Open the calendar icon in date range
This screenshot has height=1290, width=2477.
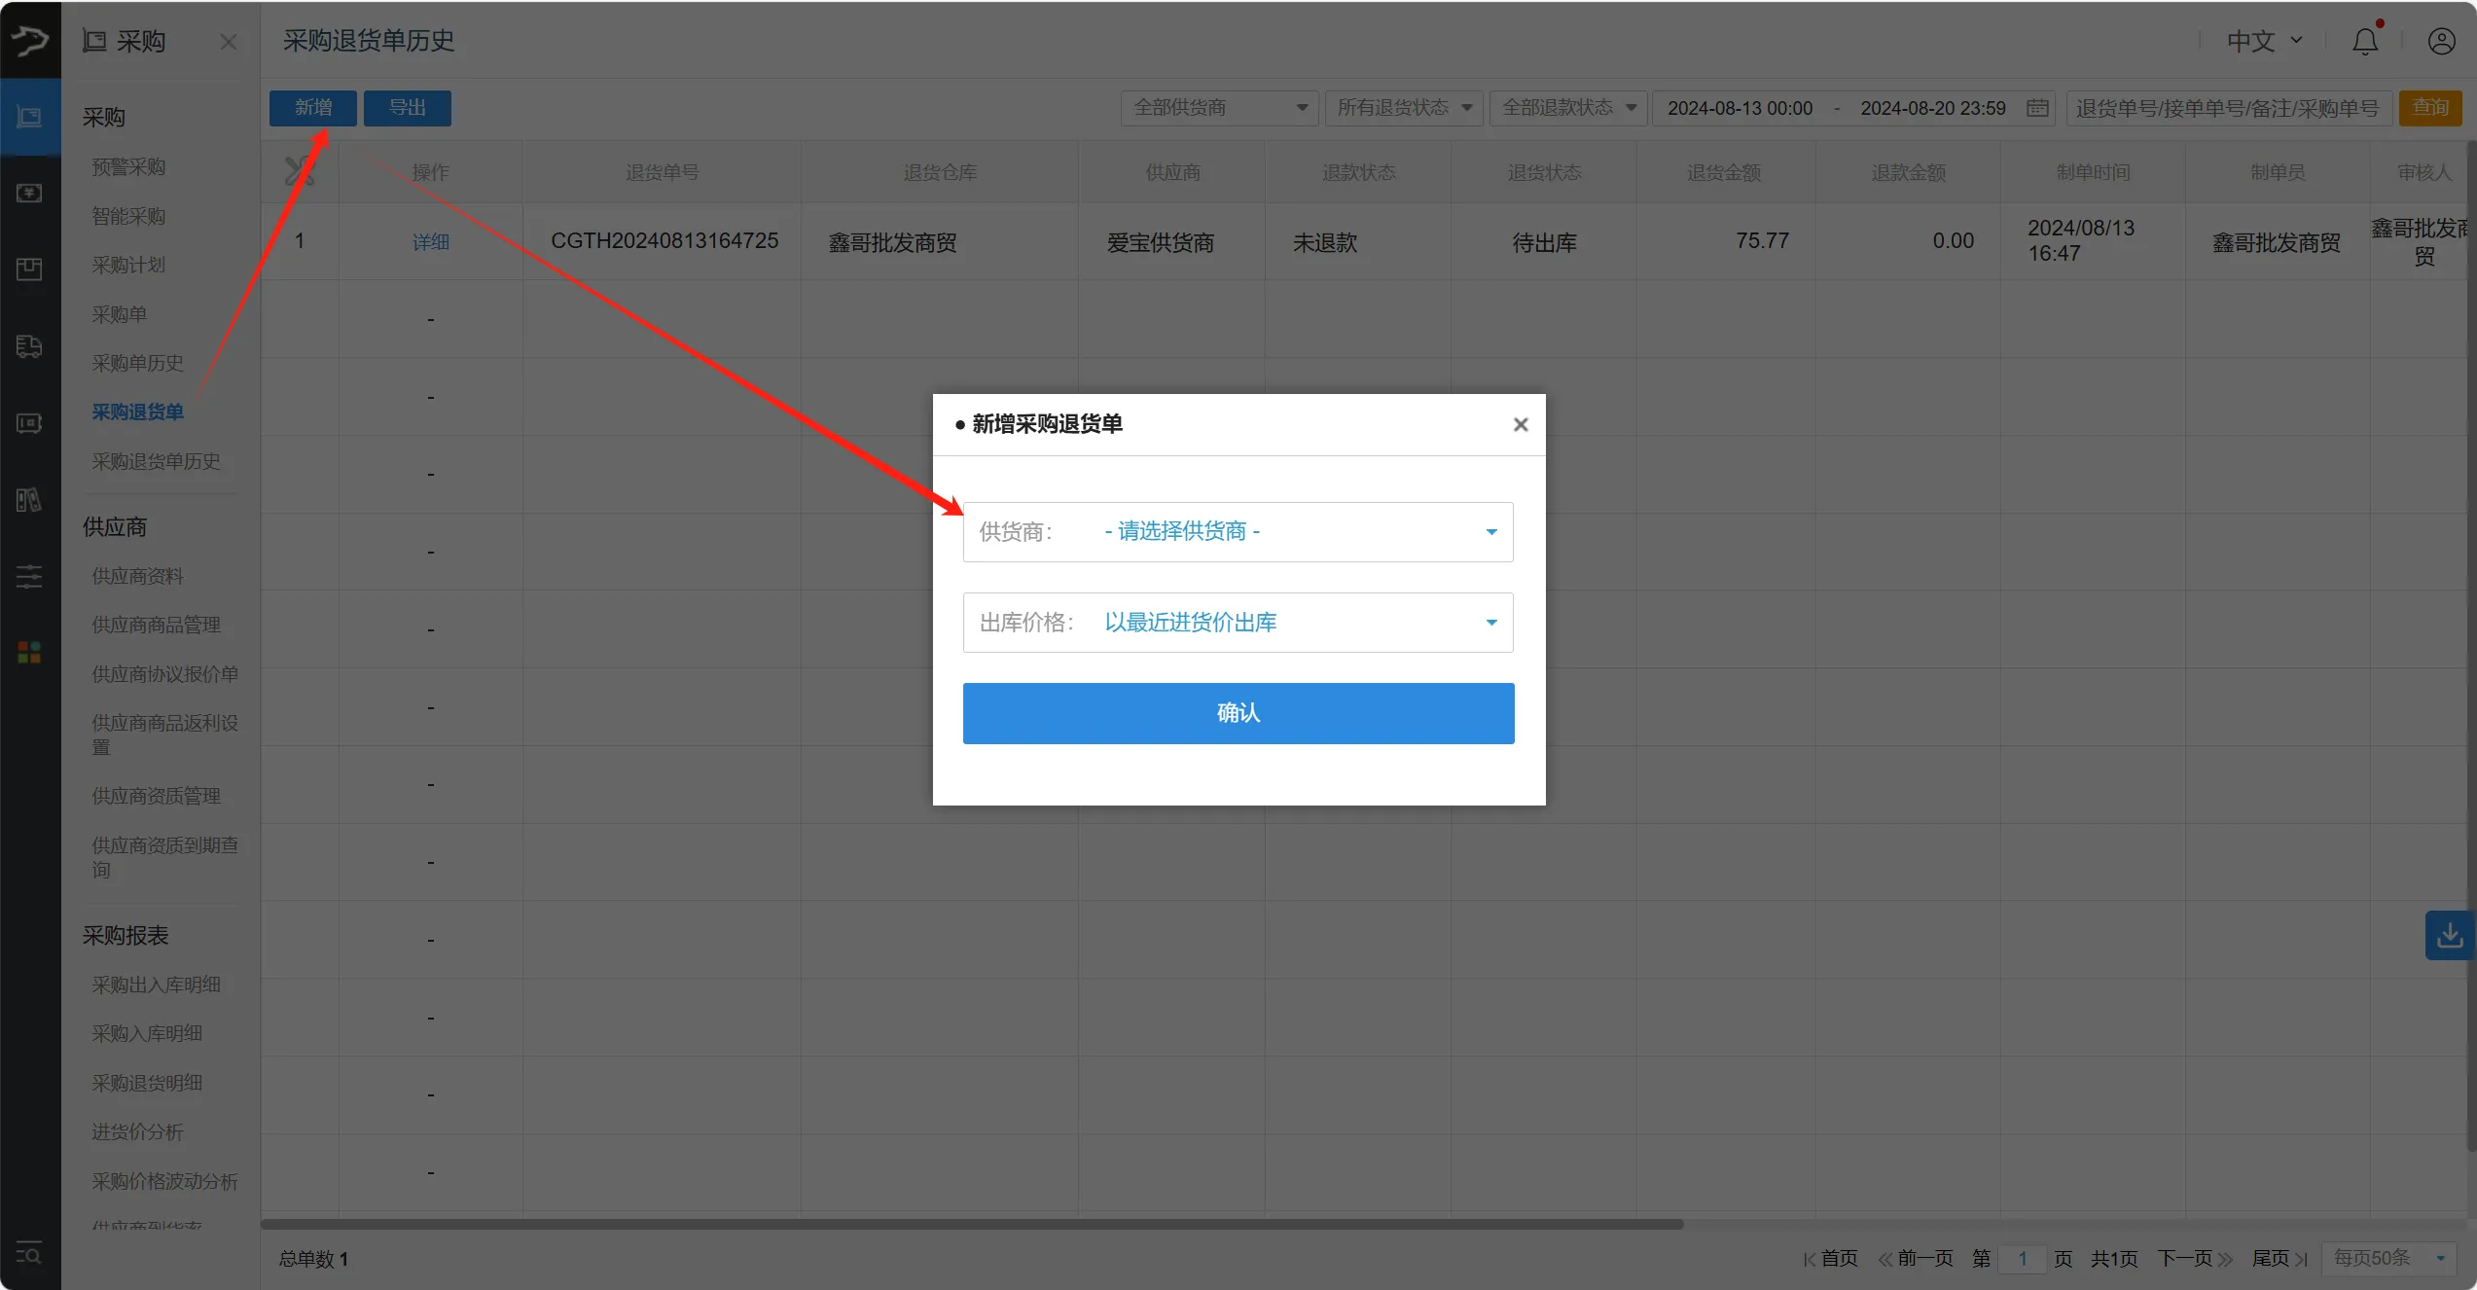coord(2037,108)
